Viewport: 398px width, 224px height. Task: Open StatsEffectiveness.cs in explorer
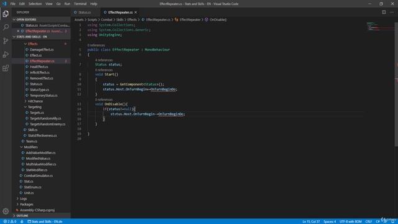tap(42, 136)
